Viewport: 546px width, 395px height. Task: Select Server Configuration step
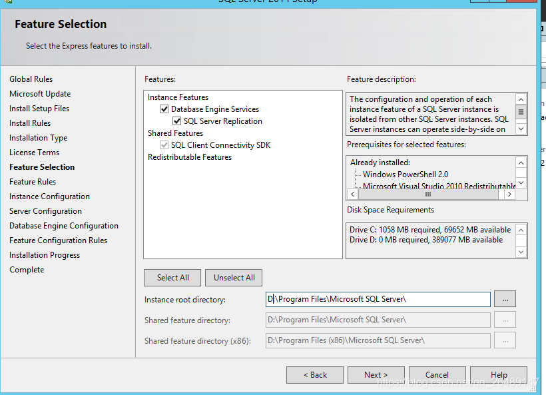click(46, 211)
